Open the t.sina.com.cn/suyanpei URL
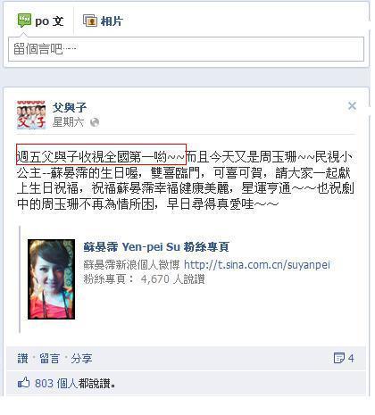 pyautogui.click(x=257, y=264)
